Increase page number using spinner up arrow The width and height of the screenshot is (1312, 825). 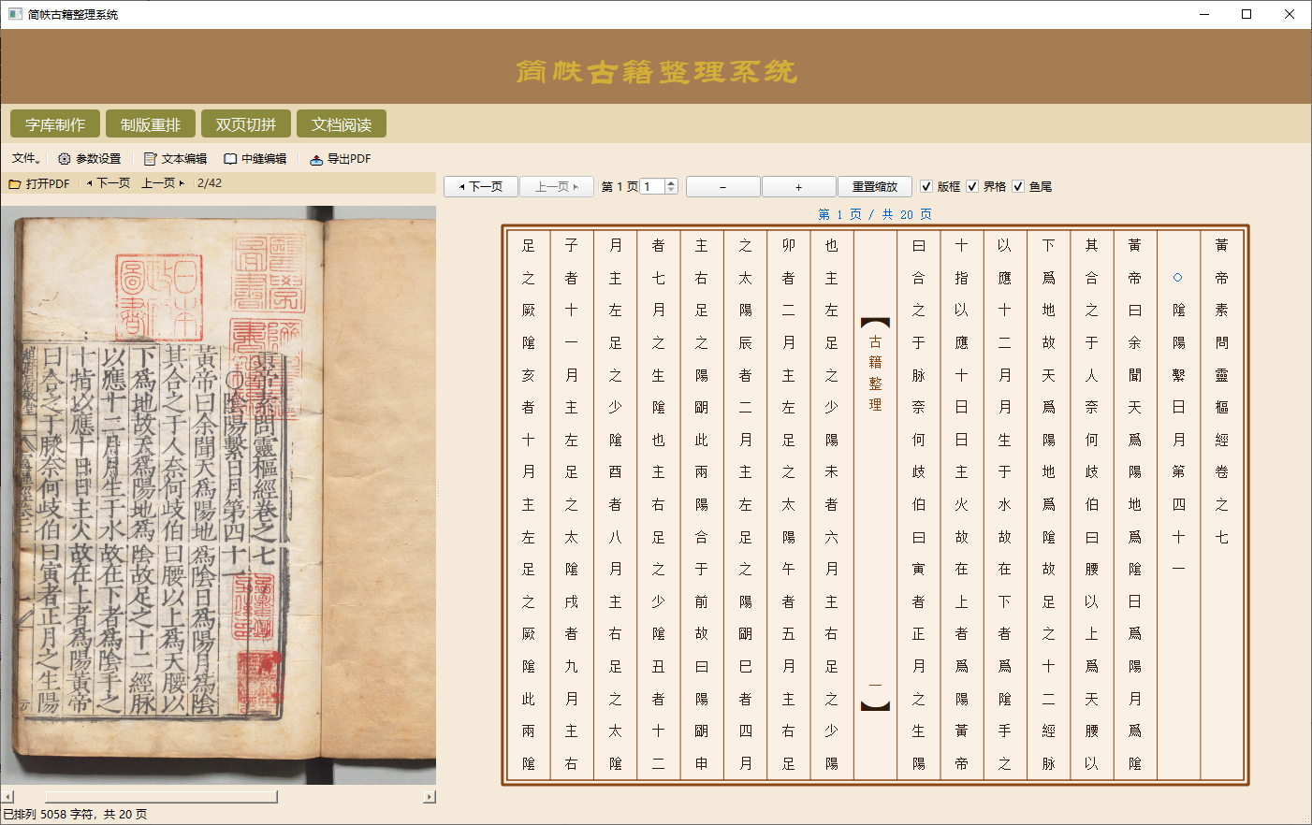(671, 182)
